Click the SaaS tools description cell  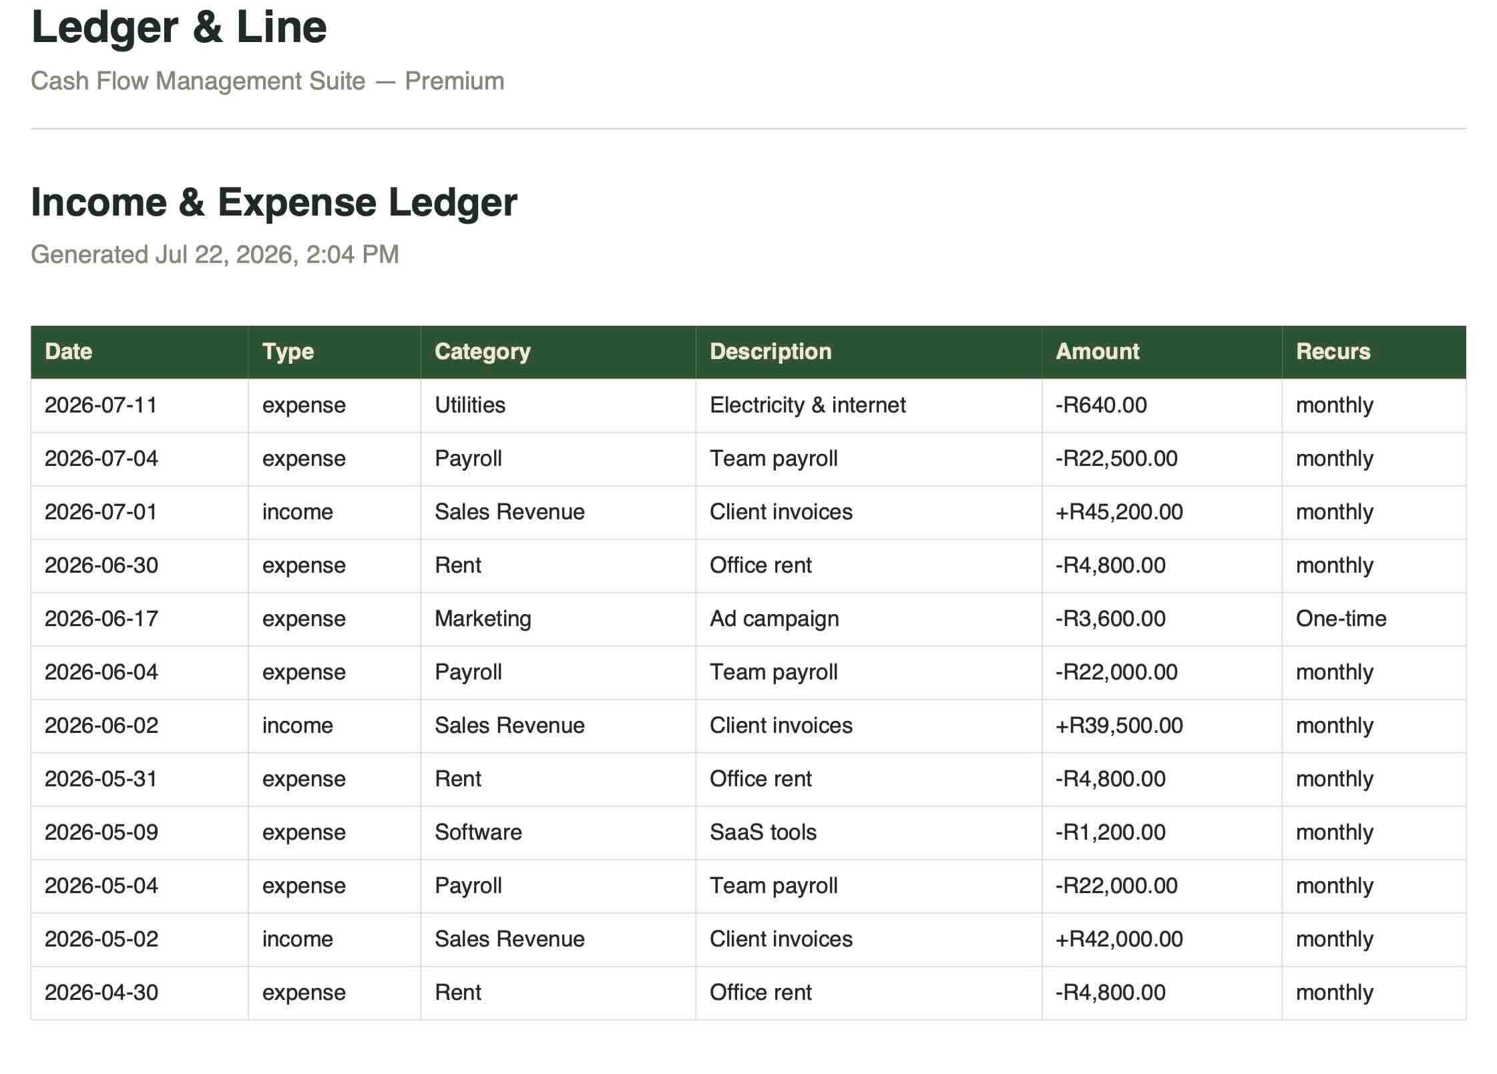point(869,832)
